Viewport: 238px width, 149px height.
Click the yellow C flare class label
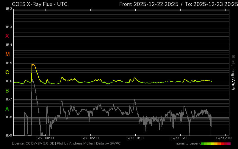pos(7,72)
